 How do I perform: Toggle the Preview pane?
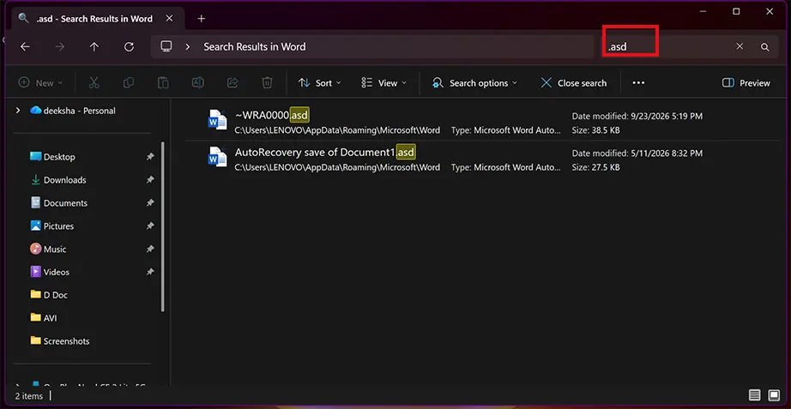click(x=746, y=82)
